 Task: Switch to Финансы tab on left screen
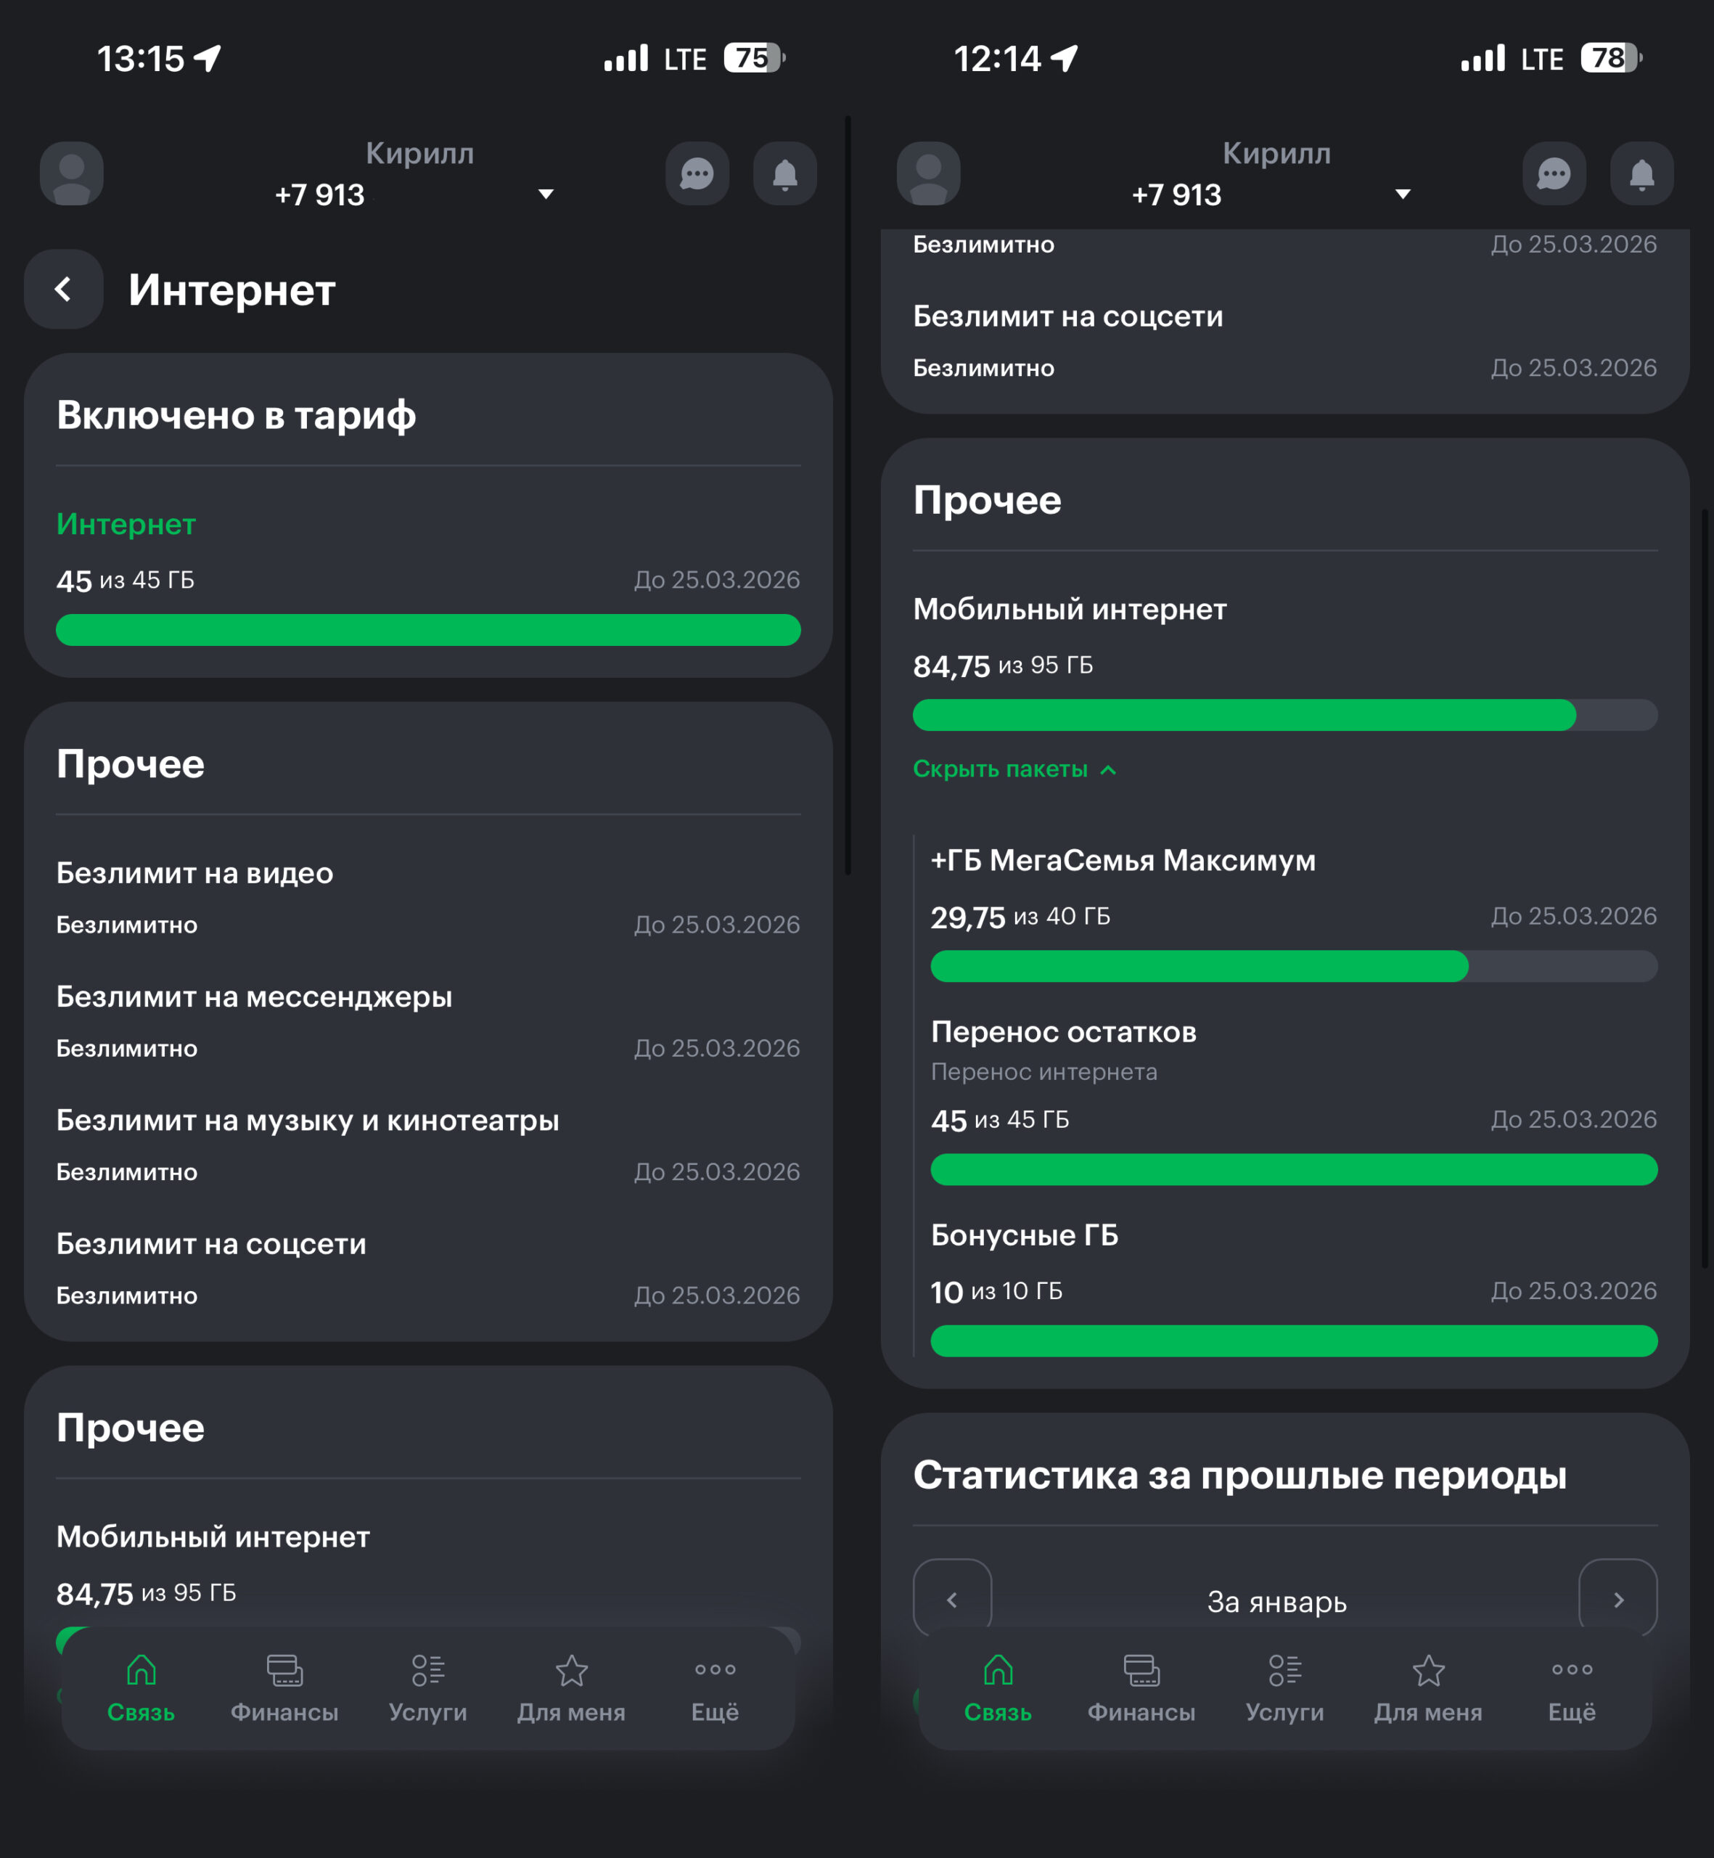(284, 1687)
